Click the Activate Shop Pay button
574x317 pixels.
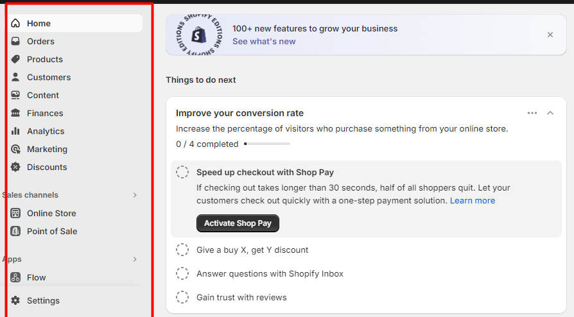point(238,223)
